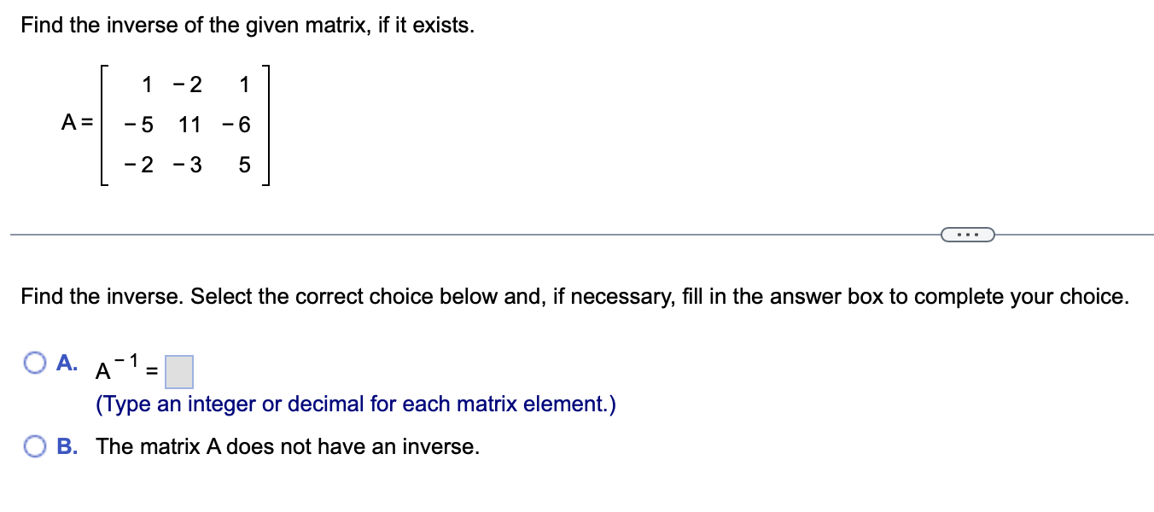
Task: Select choice B, matrix has no inverse
Action: 33,445
